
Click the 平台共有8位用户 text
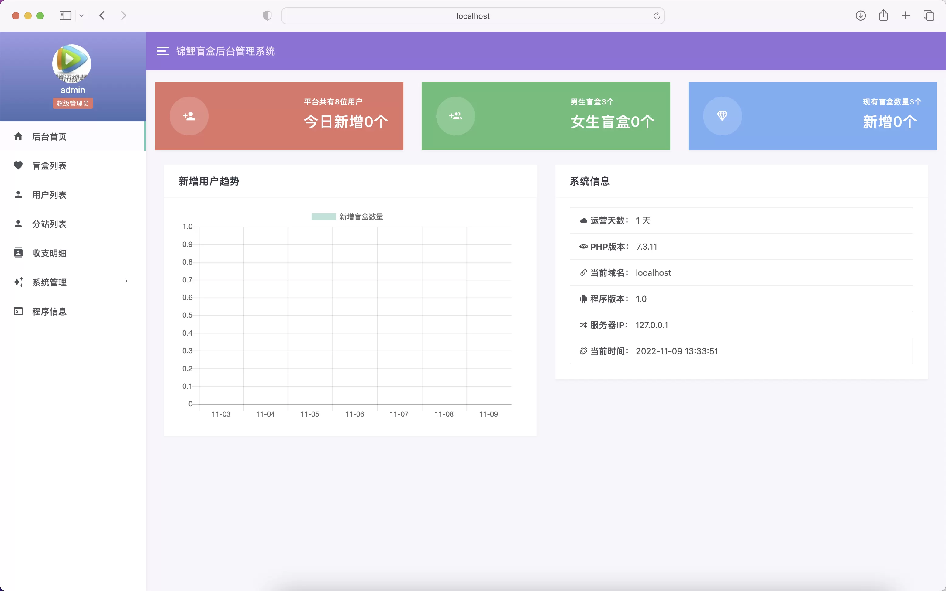[333, 102]
